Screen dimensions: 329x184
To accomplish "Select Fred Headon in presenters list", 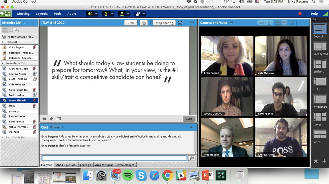I will click(x=19, y=95).
